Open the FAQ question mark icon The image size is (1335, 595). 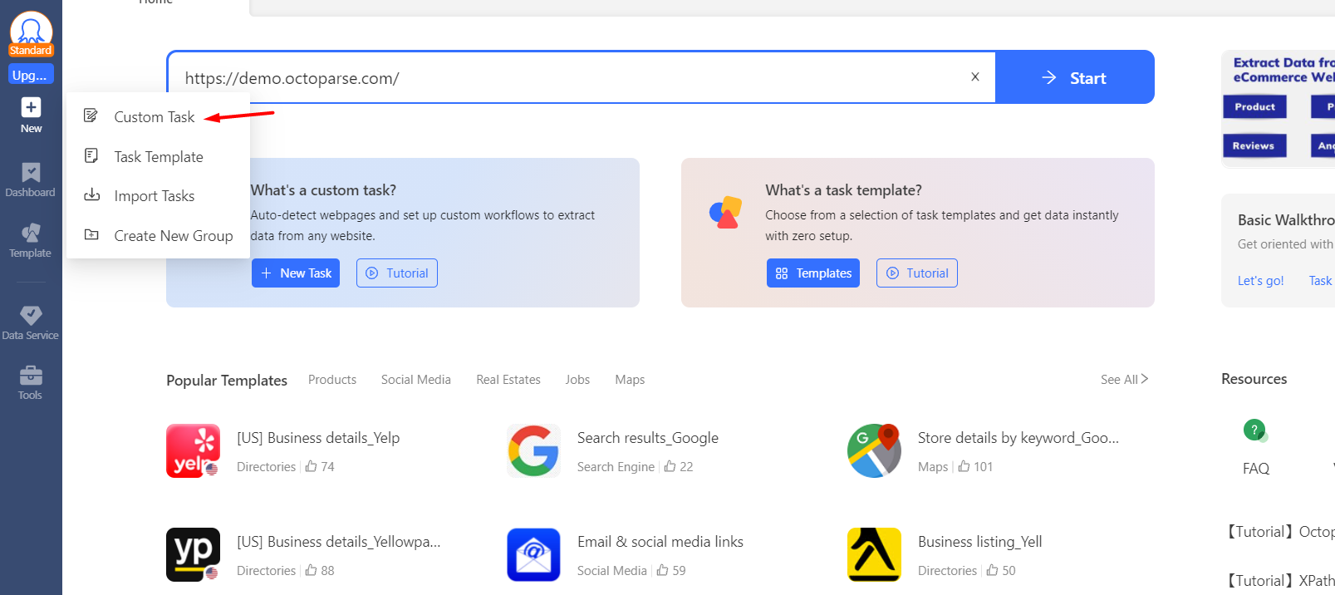click(x=1254, y=430)
